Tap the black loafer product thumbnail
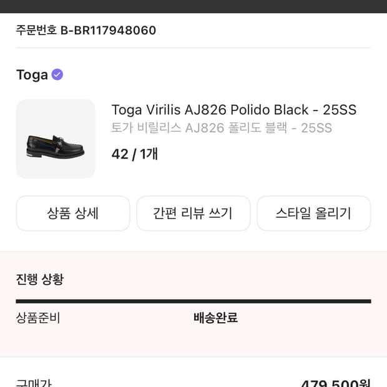Image resolution: width=387 pixels, height=387 pixels. click(x=56, y=139)
